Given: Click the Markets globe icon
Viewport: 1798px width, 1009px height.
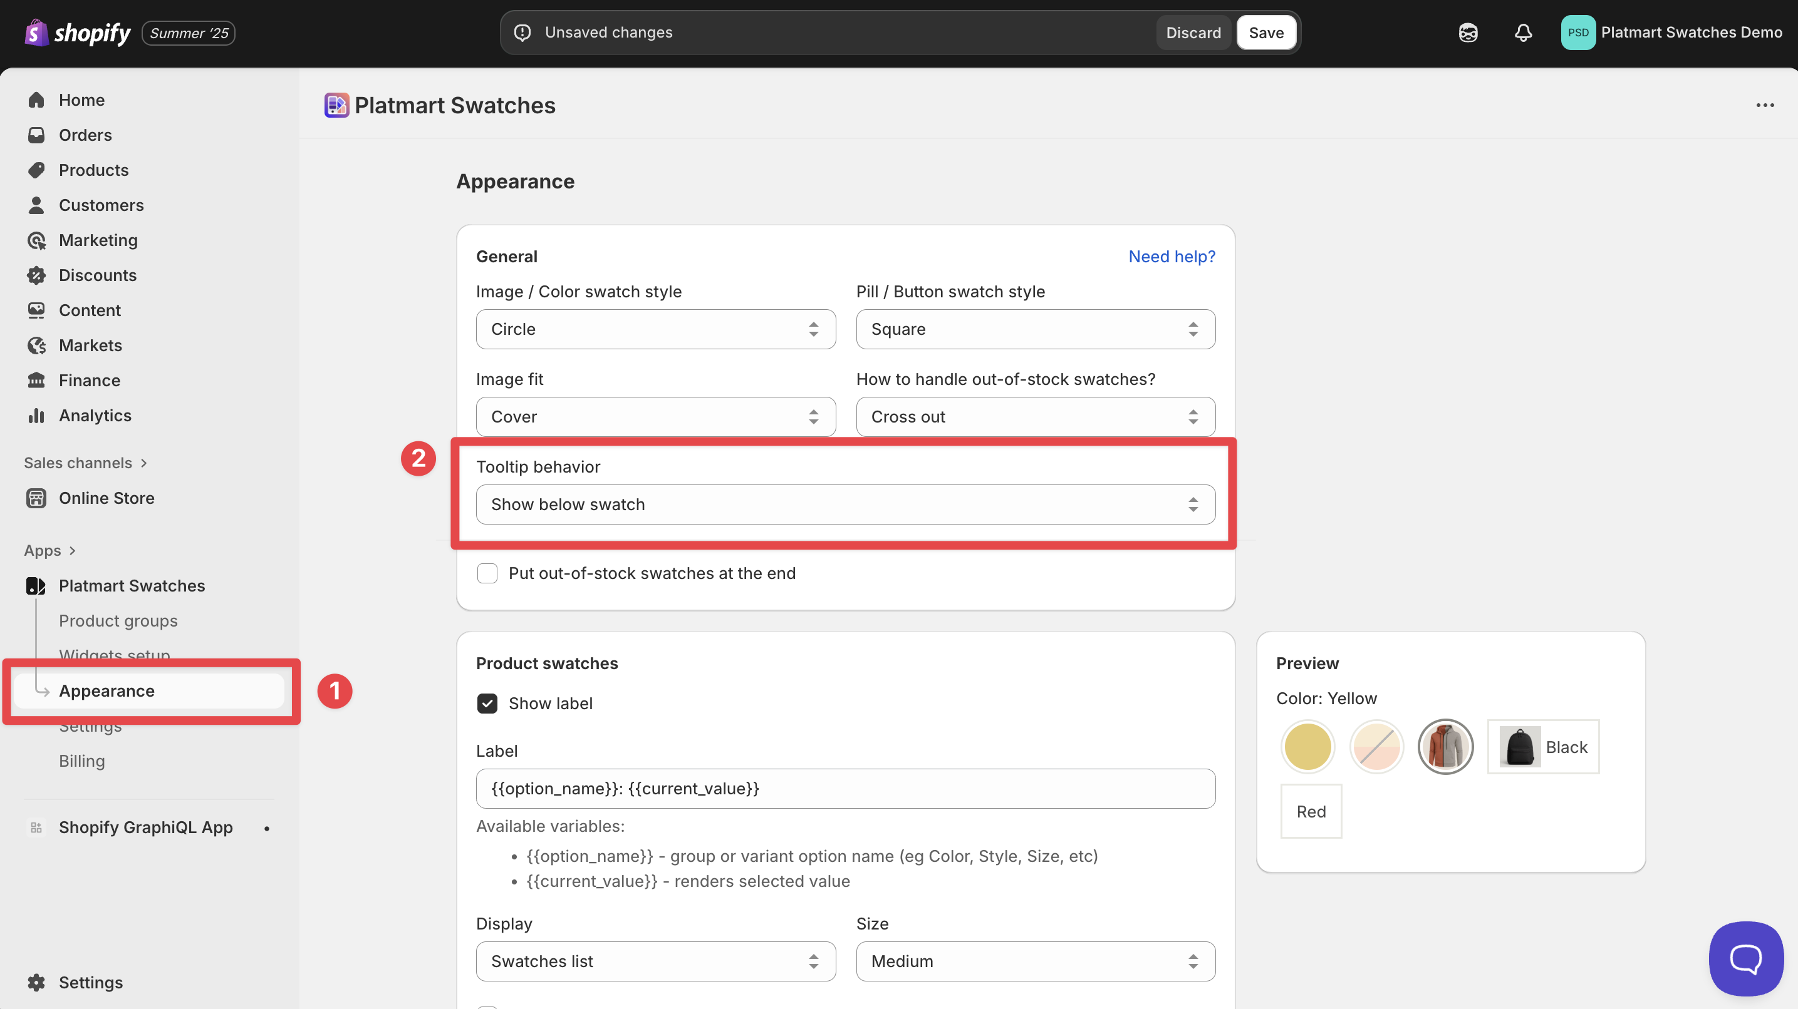Looking at the screenshot, I should pos(36,346).
